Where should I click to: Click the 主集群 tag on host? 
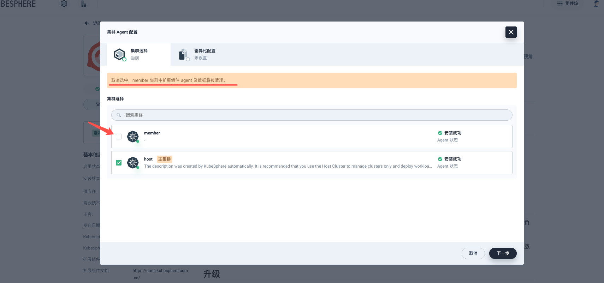pos(164,159)
